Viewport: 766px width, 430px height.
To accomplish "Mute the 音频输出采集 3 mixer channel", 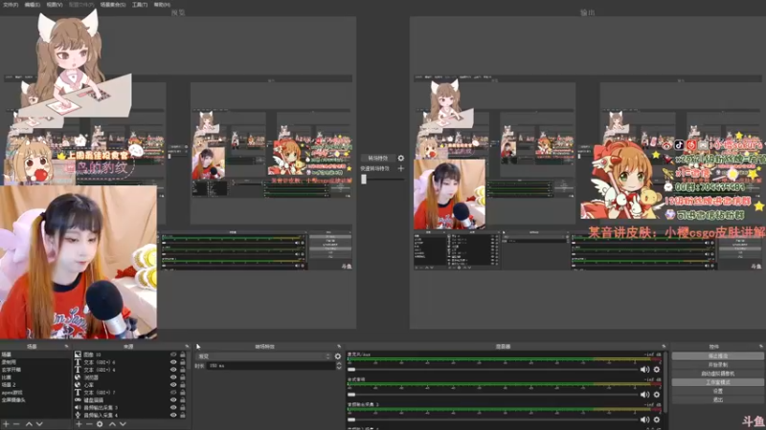I will [x=644, y=419].
